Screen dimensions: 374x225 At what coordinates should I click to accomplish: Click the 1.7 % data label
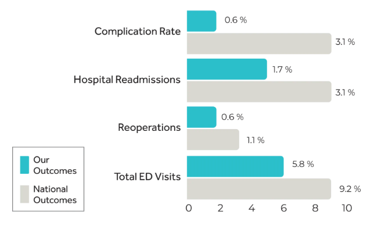(282, 70)
